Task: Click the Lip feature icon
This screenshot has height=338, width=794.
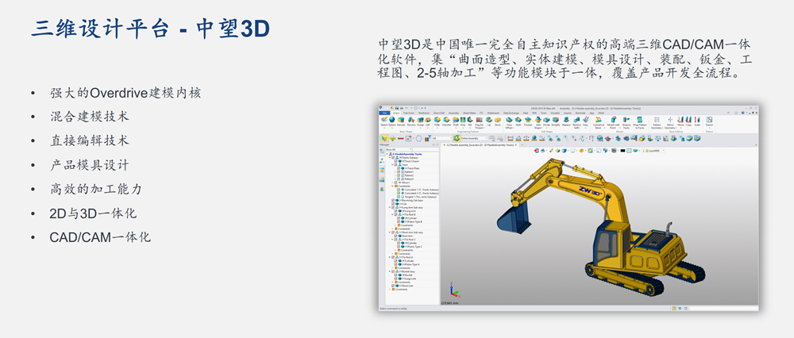Action: [488, 121]
